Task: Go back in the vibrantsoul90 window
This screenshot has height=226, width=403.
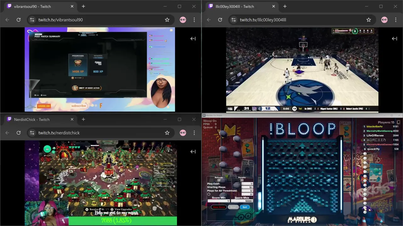Action: 7,20
